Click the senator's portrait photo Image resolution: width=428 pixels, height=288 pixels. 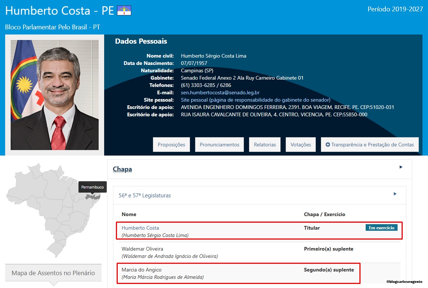(x=55, y=95)
